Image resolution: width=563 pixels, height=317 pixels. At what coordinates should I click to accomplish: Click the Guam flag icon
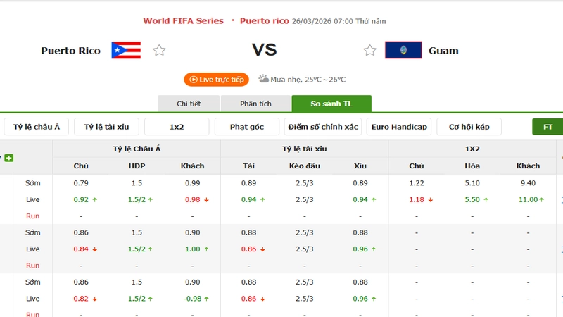[403, 50]
